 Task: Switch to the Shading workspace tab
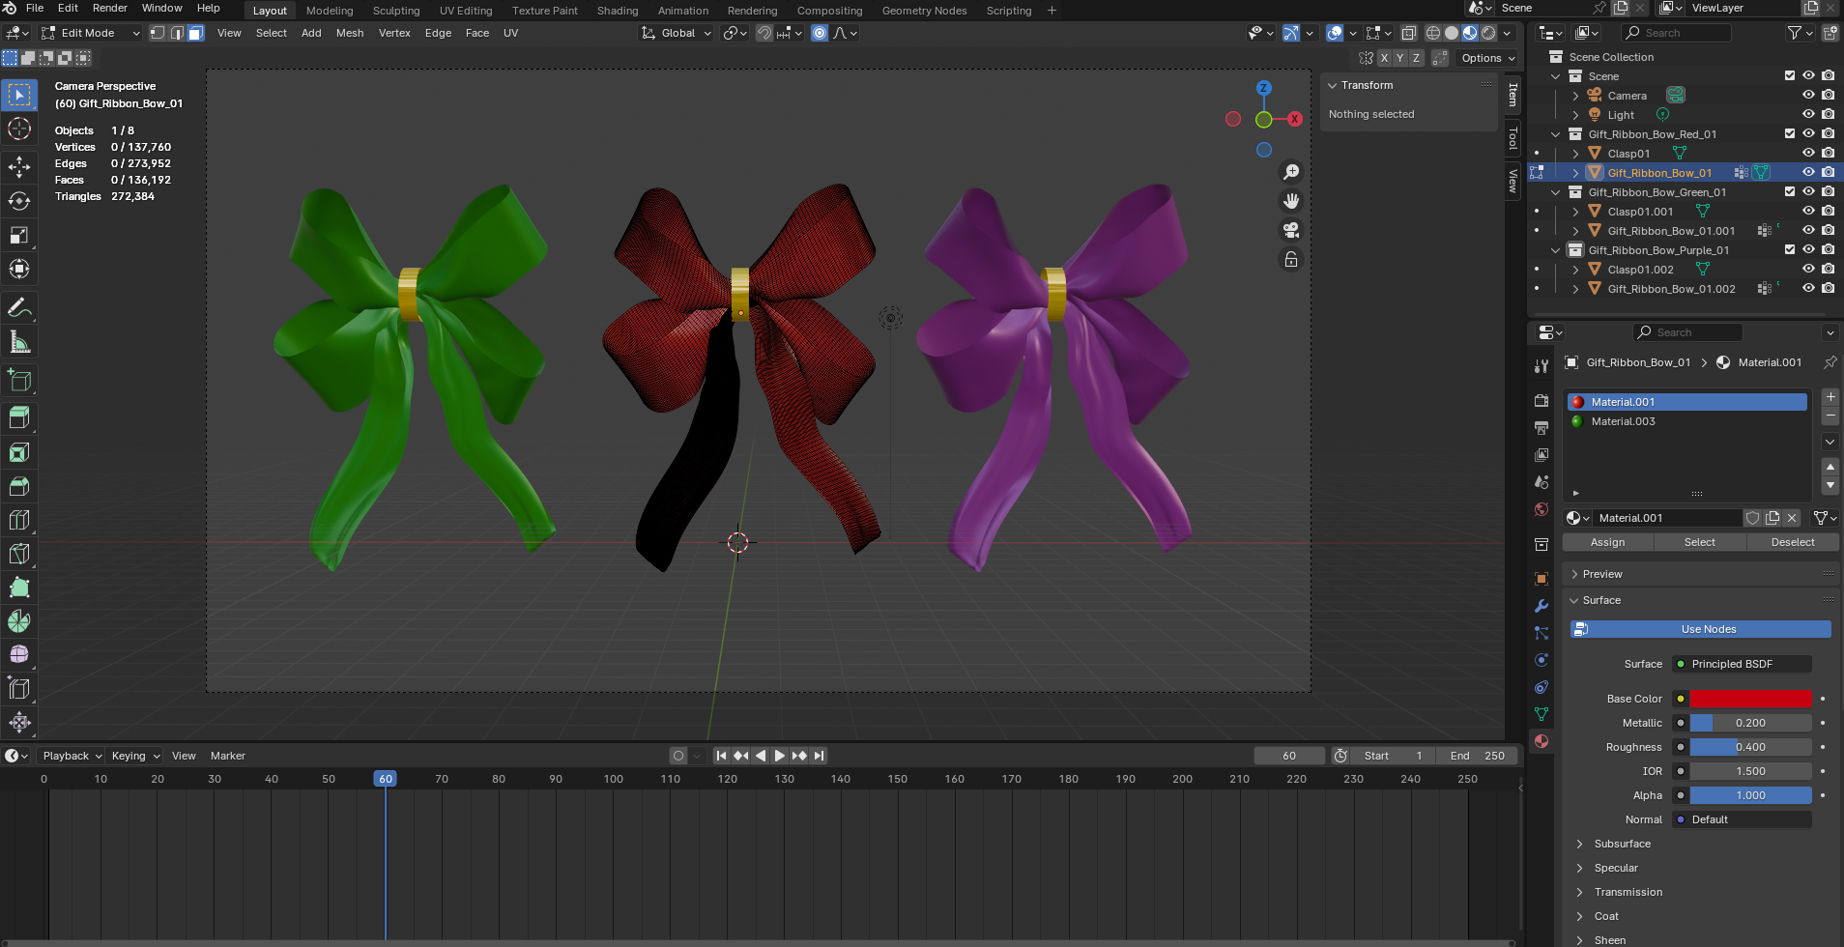click(x=617, y=11)
